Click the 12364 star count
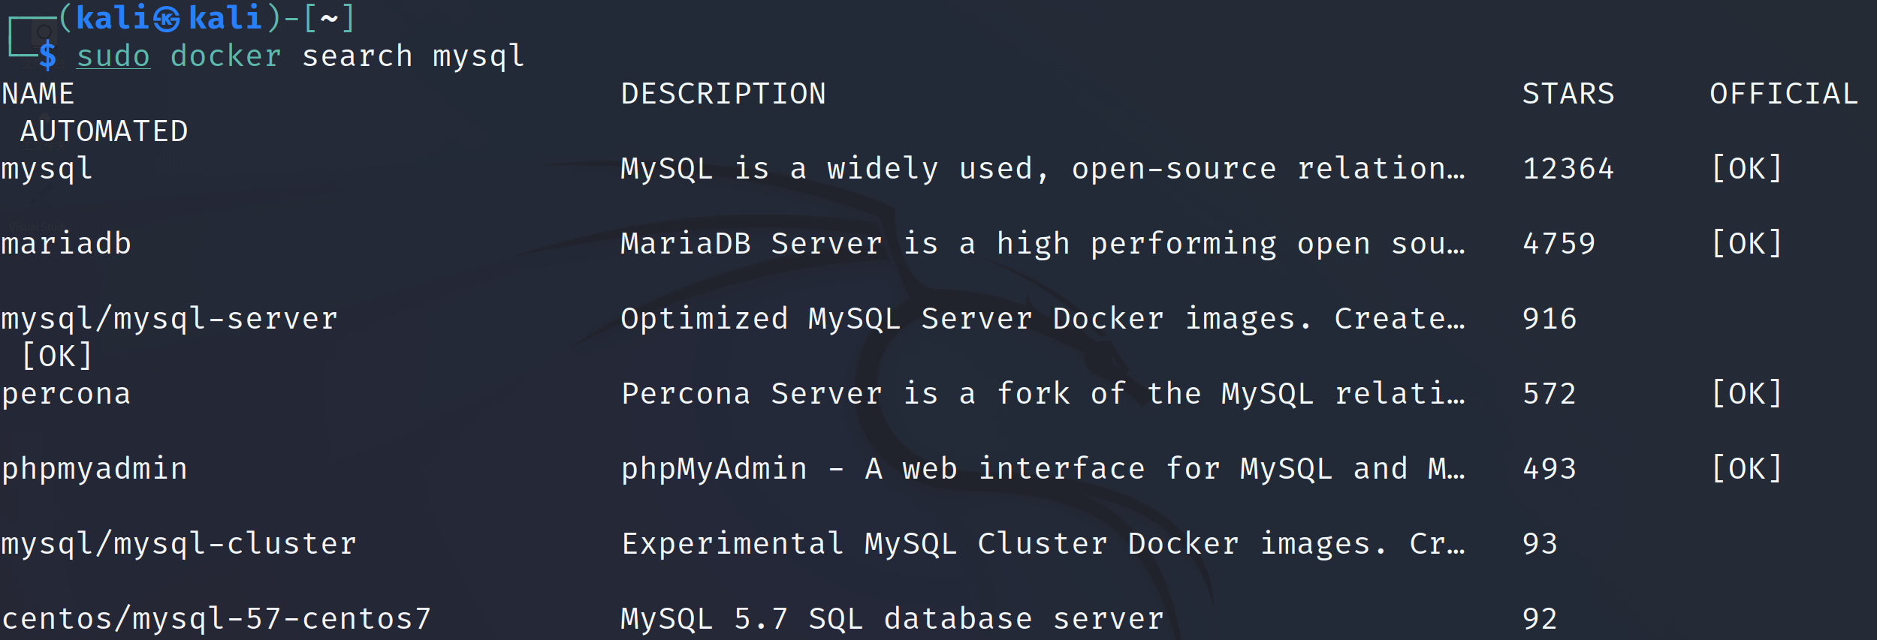 pyautogui.click(x=1568, y=169)
